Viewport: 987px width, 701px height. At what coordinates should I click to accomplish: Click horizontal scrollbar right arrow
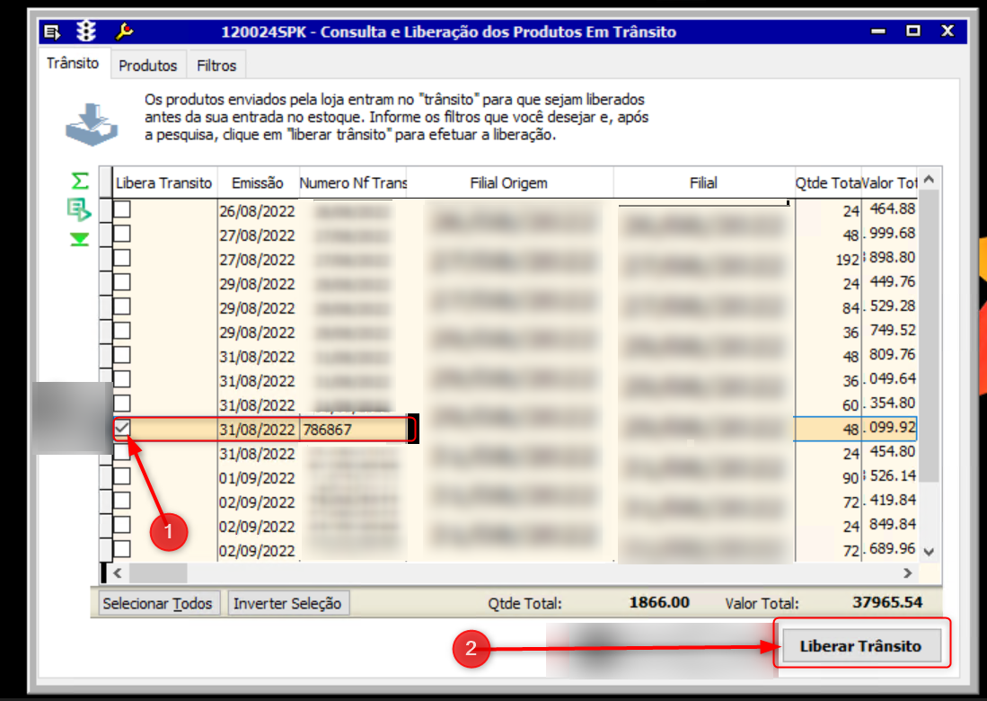click(907, 573)
